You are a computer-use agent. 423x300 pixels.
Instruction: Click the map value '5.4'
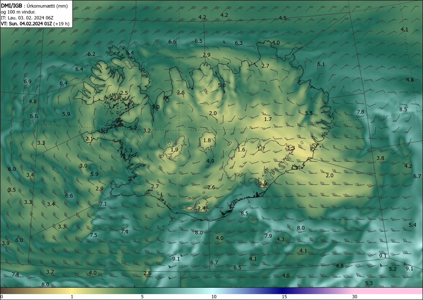point(412,225)
